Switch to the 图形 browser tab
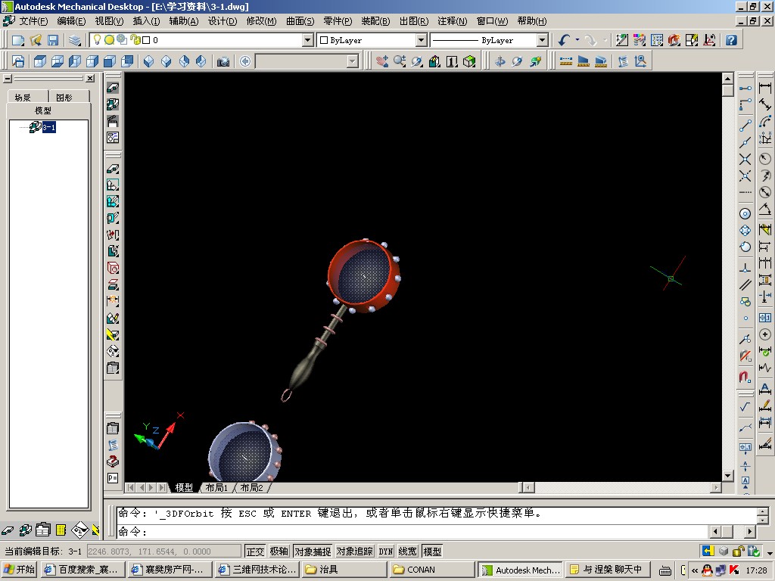This screenshot has height=581, width=775. pyautogui.click(x=64, y=98)
